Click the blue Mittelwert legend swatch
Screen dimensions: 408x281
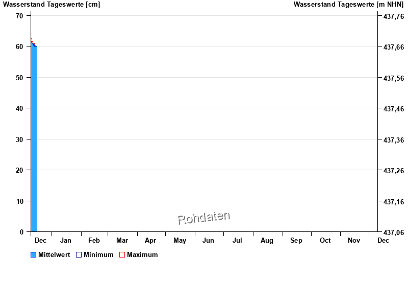pyautogui.click(x=34, y=254)
